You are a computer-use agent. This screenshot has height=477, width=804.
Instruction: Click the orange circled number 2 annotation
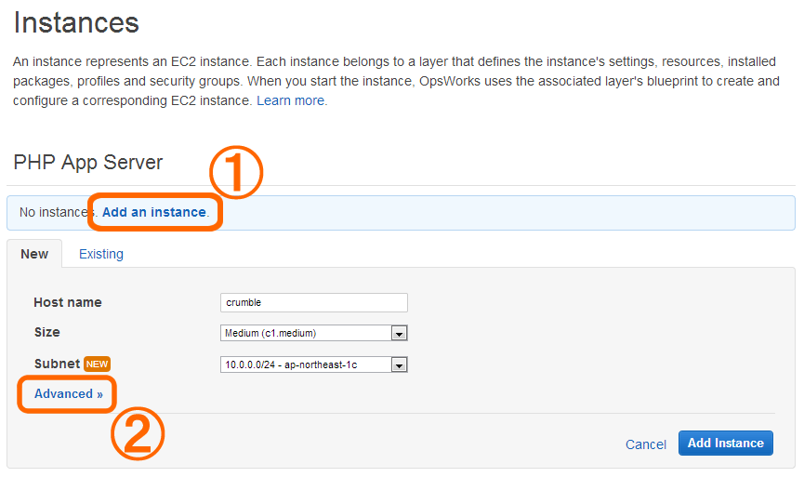tap(138, 433)
